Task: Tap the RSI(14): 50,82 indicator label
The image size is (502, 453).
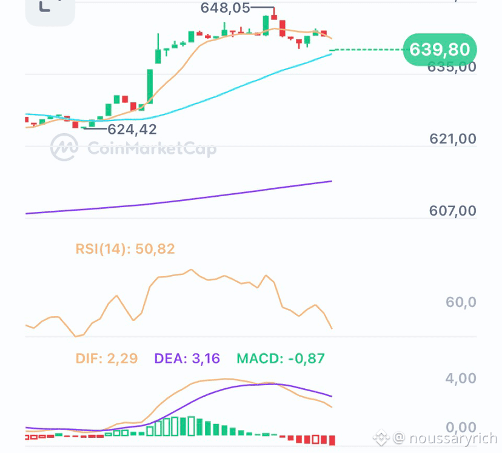Action: tap(125, 249)
